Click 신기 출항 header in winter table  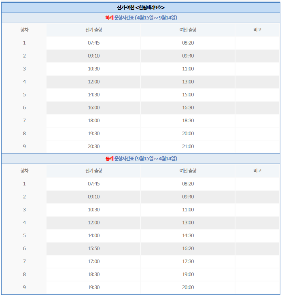click(94, 170)
